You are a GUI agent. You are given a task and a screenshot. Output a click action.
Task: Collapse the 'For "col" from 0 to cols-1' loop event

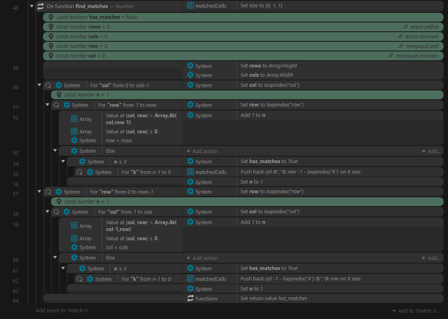pos(39,85)
